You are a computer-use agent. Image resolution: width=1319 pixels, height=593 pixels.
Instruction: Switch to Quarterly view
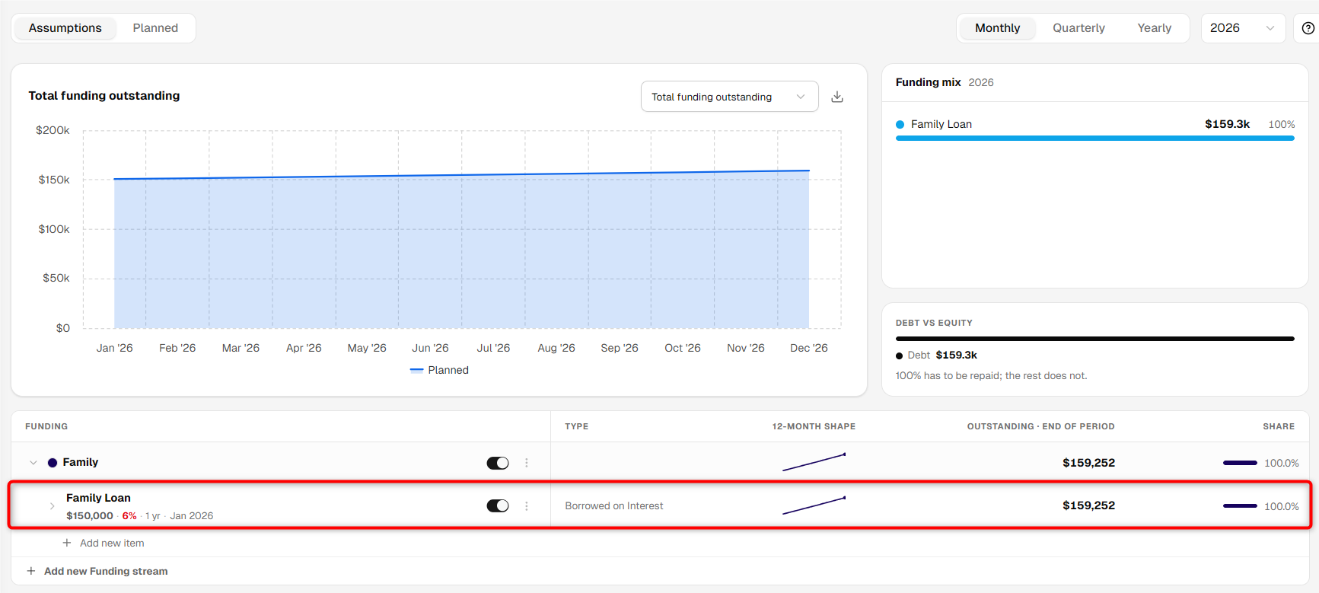1078,28
